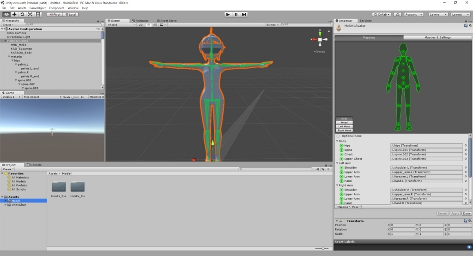This screenshot has height=256, width=473.
Task: Pick object for Upper Chest bone field
Action: 466,159
